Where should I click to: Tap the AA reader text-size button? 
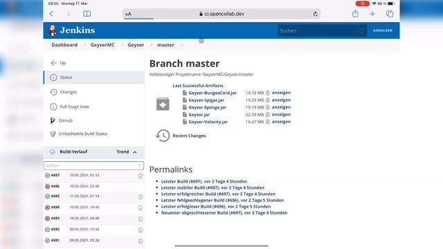(x=128, y=14)
